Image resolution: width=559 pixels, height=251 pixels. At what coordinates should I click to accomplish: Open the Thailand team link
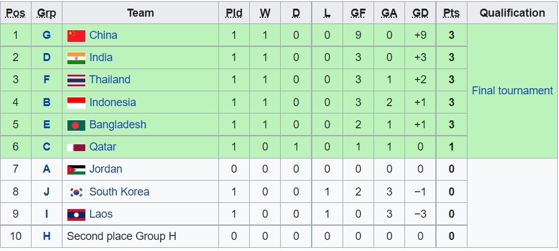click(x=109, y=80)
